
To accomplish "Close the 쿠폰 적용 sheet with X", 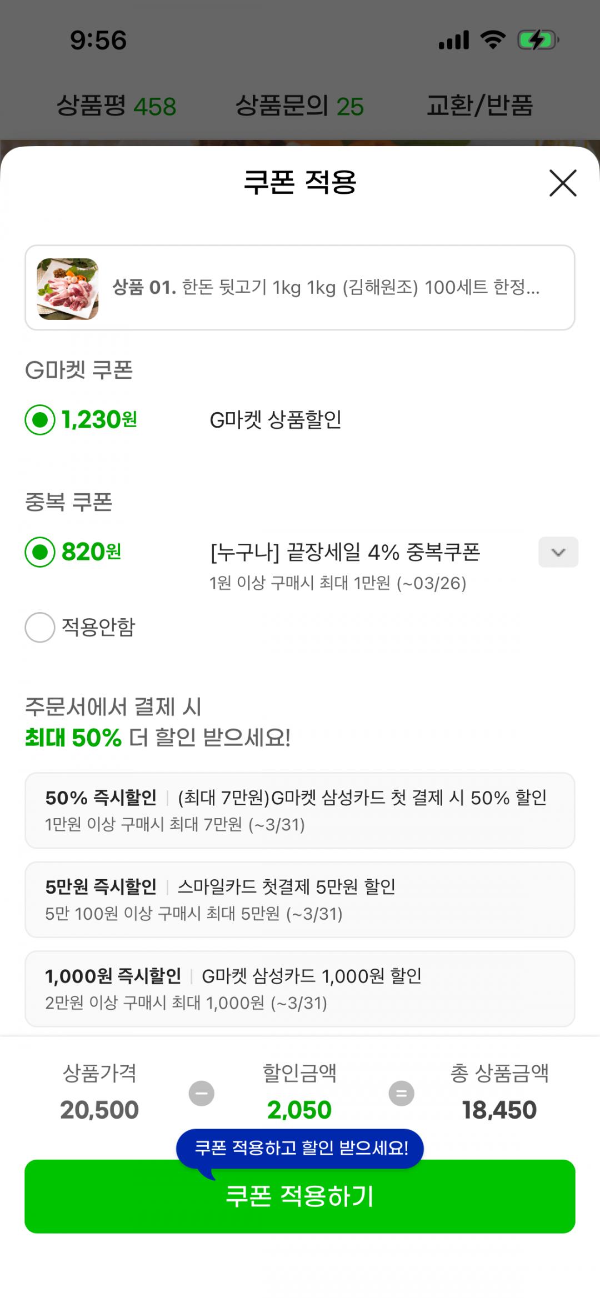I will pyautogui.click(x=563, y=183).
